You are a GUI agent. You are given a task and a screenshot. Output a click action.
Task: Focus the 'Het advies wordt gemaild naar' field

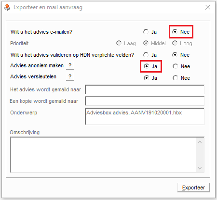[x=145, y=89]
